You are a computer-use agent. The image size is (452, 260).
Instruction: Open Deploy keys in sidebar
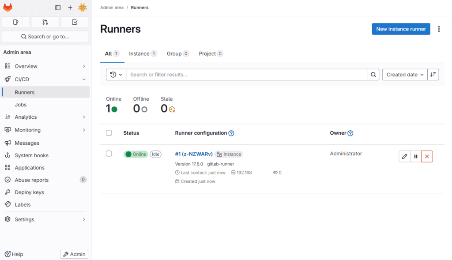point(45,192)
